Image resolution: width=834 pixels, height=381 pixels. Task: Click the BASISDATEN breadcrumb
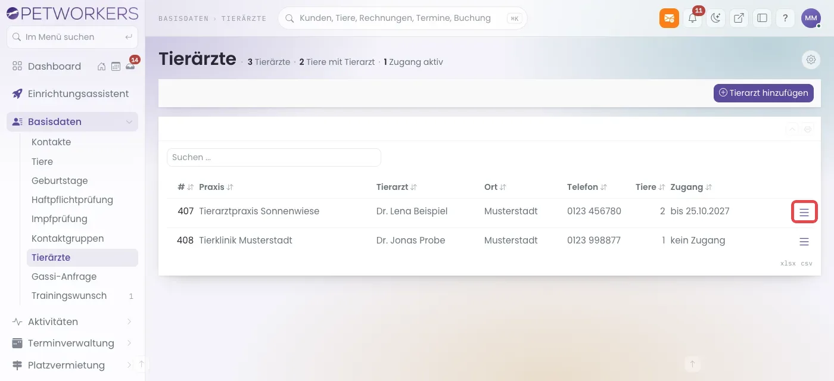point(183,18)
